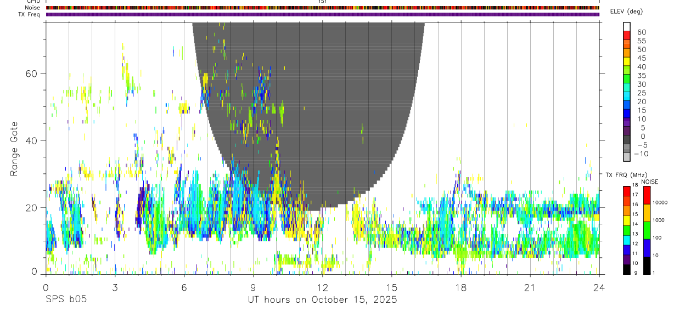Select the light gray bottom ELEV color segment
The height and width of the screenshot is (311, 674).
point(627,157)
